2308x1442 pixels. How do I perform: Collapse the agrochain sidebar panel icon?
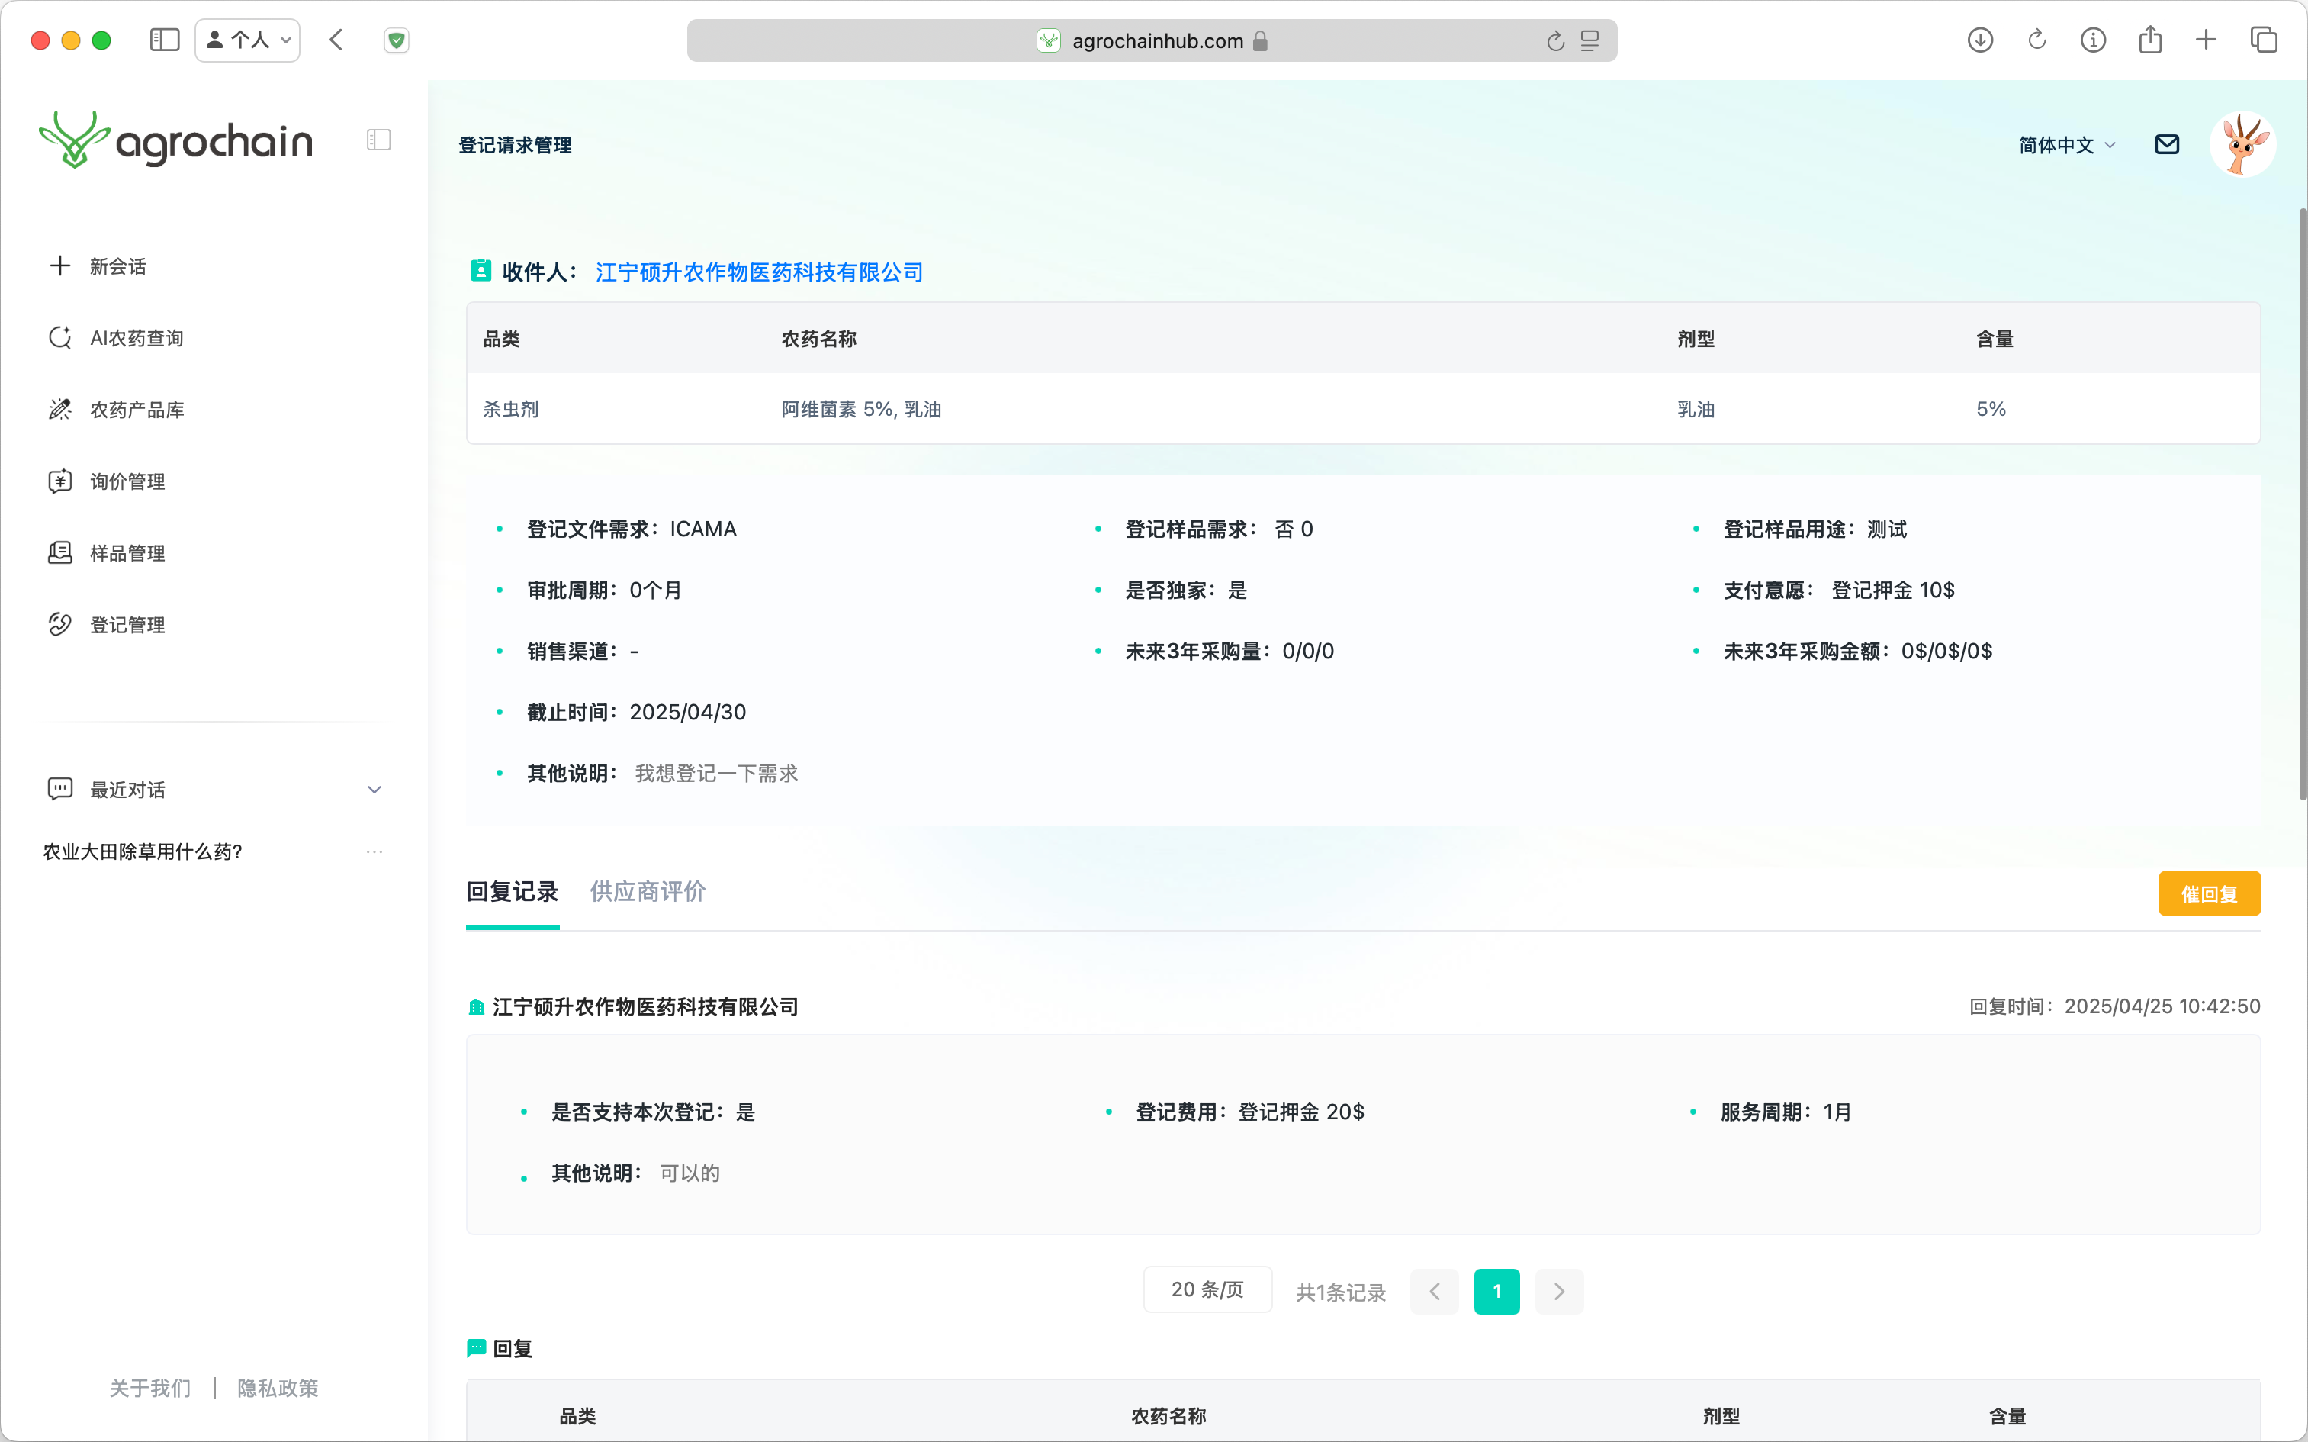click(378, 140)
